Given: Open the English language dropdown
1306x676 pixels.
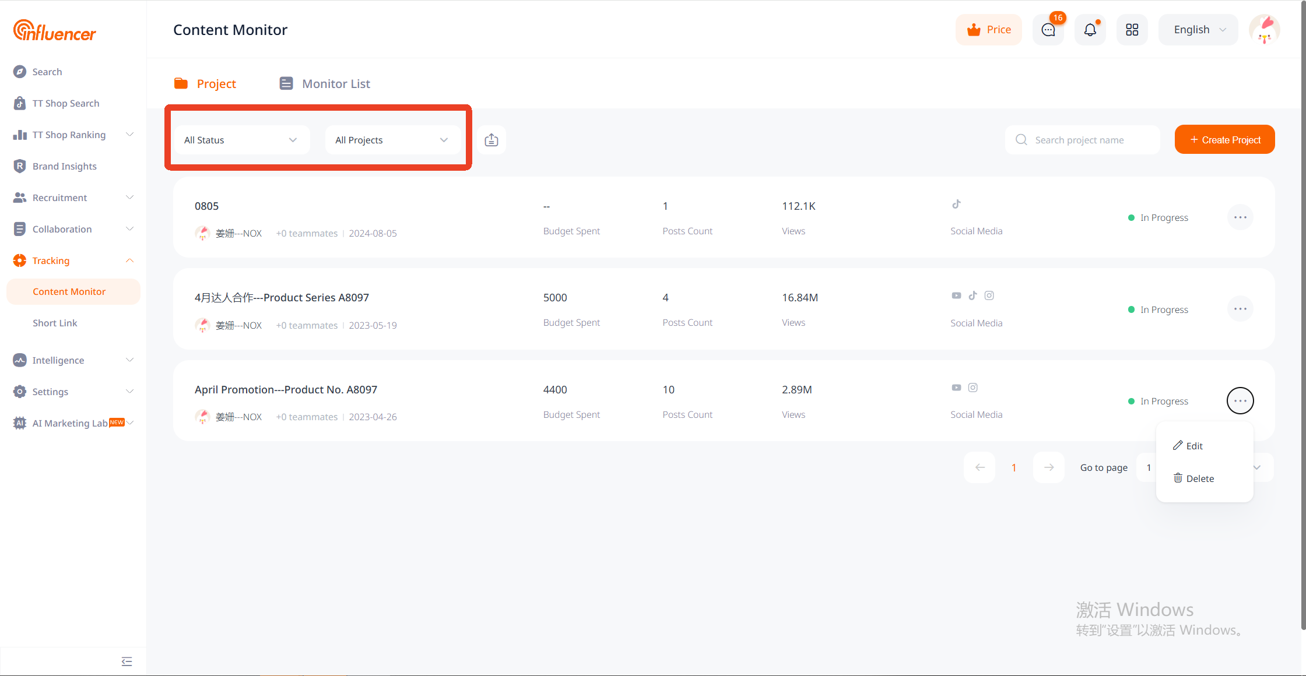Looking at the screenshot, I should pos(1198,30).
